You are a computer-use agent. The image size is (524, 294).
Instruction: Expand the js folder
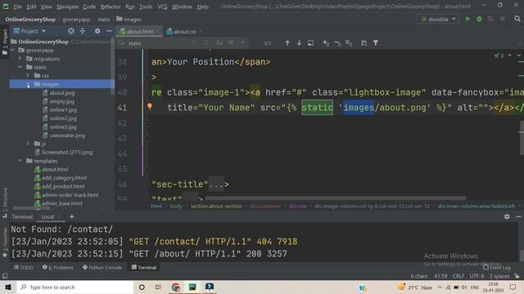point(28,144)
